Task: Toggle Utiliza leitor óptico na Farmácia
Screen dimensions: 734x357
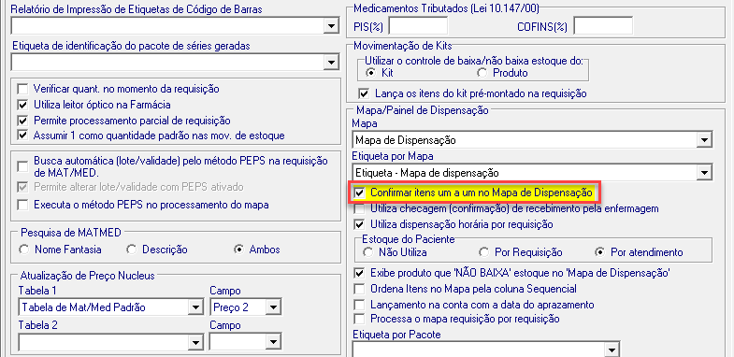Action: click(22, 105)
